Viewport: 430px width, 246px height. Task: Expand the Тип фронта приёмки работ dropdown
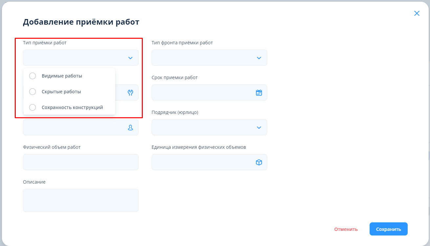pos(259,58)
